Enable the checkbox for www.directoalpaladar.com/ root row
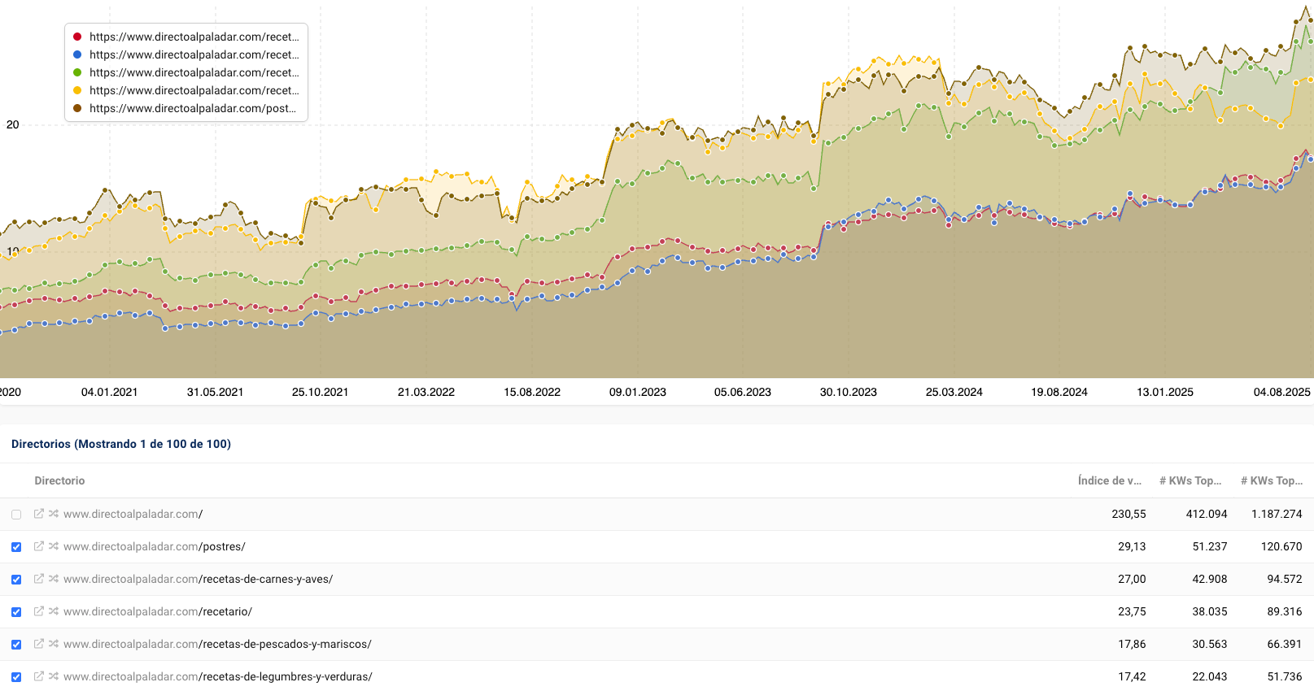The width and height of the screenshot is (1314, 691). tap(16, 515)
